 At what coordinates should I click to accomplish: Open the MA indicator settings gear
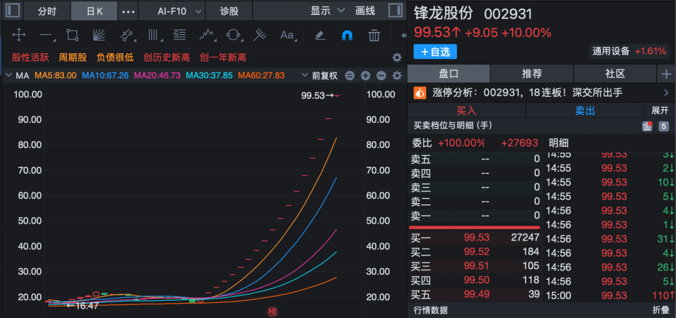tap(396, 76)
